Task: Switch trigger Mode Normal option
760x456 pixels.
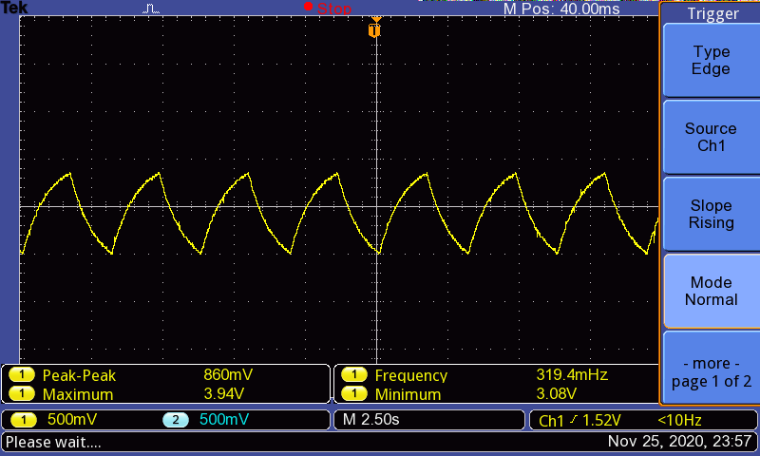Action: [711, 292]
